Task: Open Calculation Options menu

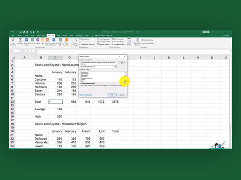Action: tap(137, 42)
